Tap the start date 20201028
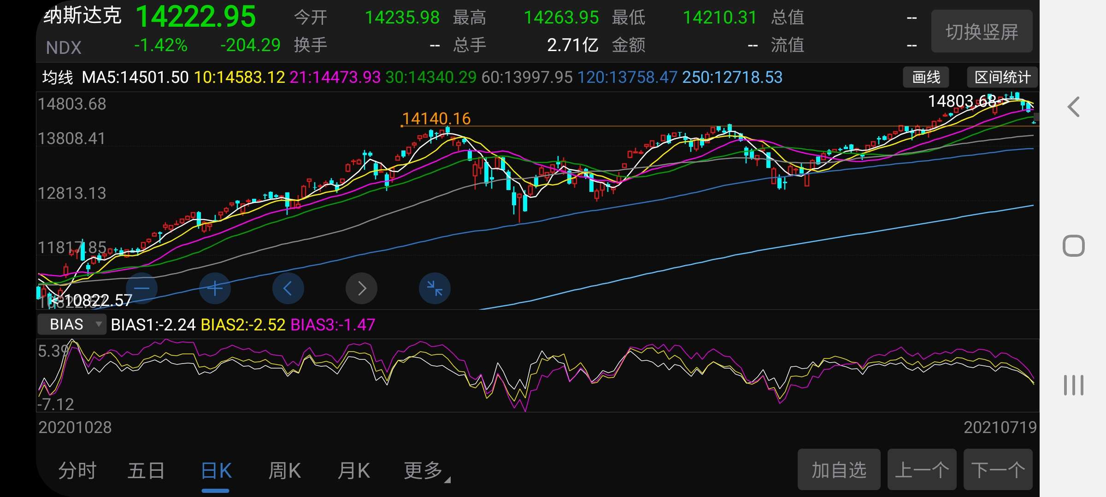The height and width of the screenshot is (497, 1106). (x=75, y=428)
